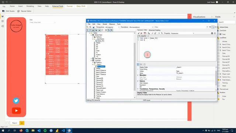
Task: Check the Planned PL field checkbox
Action: click(x=219, y=65)
